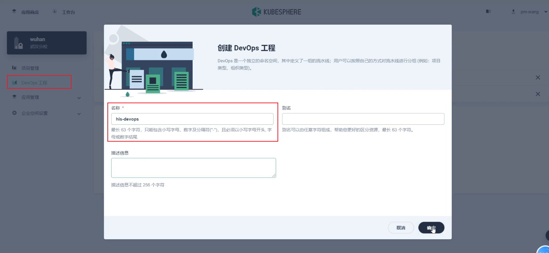549x253 pixels.
Task: Click the 描述信息 description textarea
Action: [193, 168]
